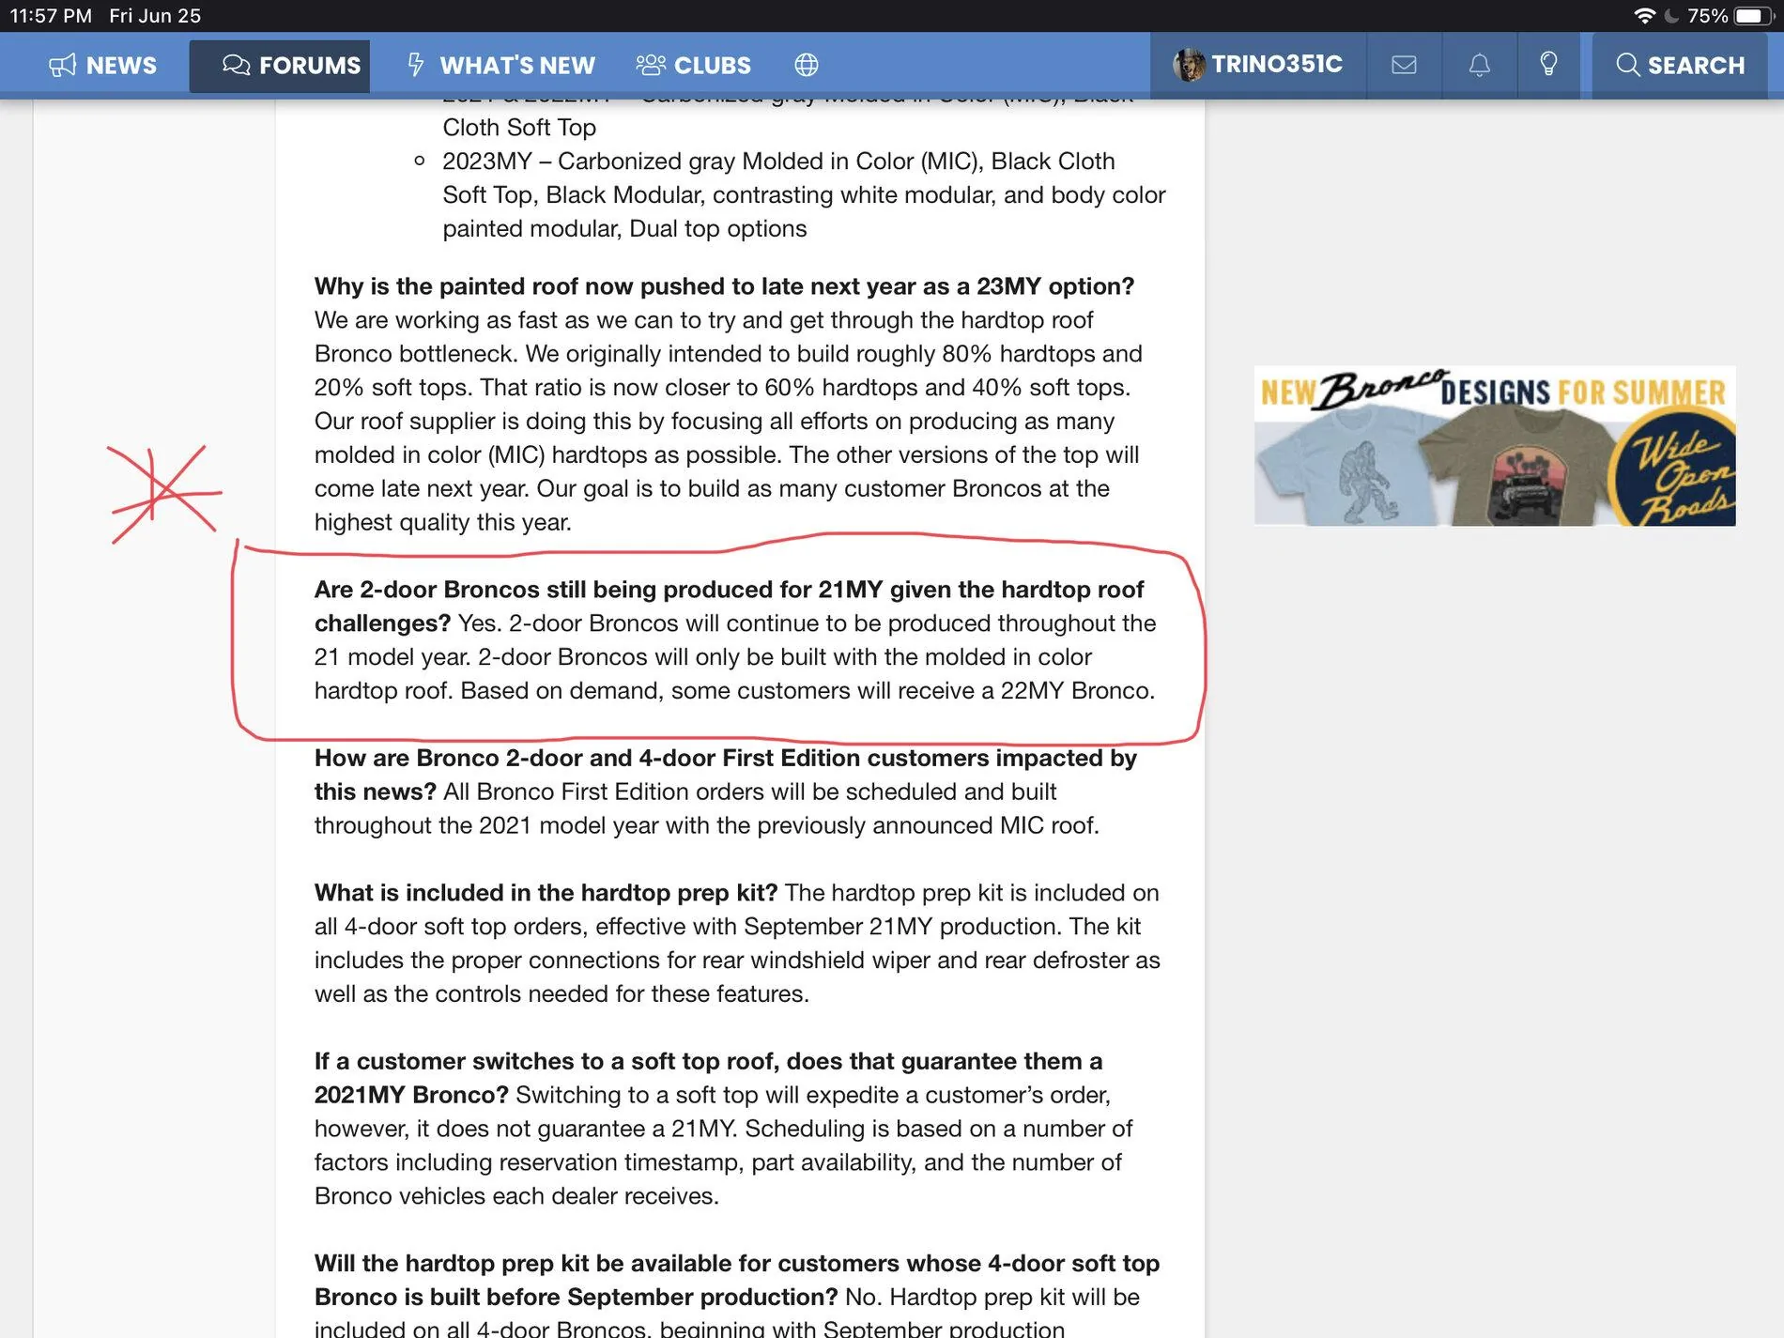Click "How are Bronco 2-door and 4-door" heading
Viewport: 1784px width, 1338px height.
[x=725, y=775]
